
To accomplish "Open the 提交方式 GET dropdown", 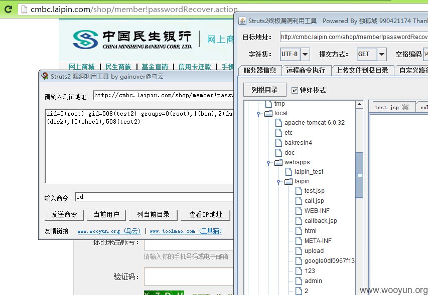I will click(382, 54).
